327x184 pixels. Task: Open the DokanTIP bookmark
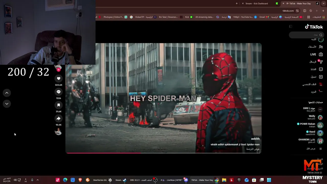pos(146,17)
